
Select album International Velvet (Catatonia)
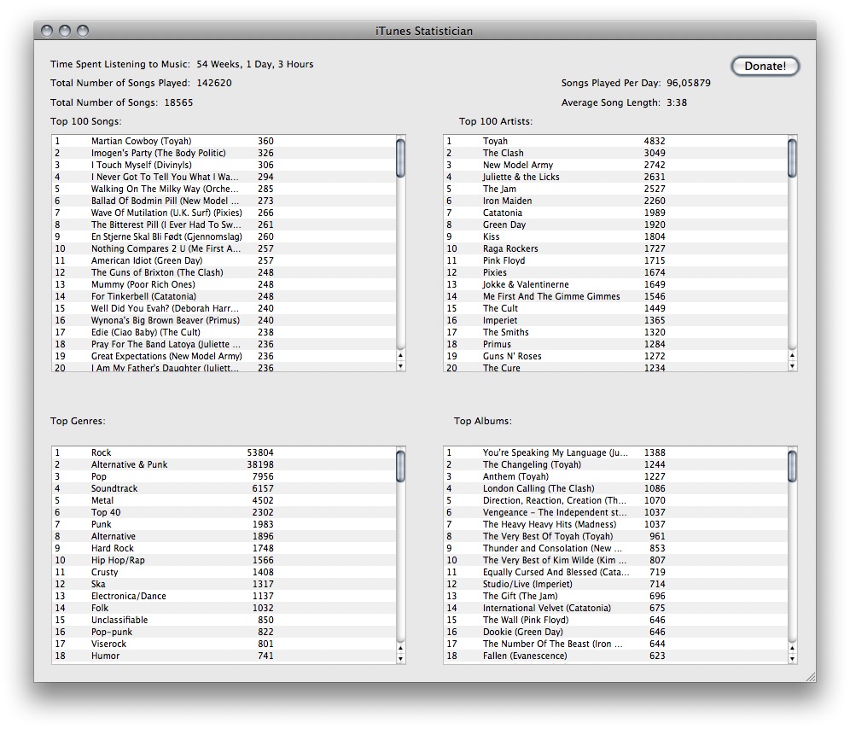[x=615, y=608]
